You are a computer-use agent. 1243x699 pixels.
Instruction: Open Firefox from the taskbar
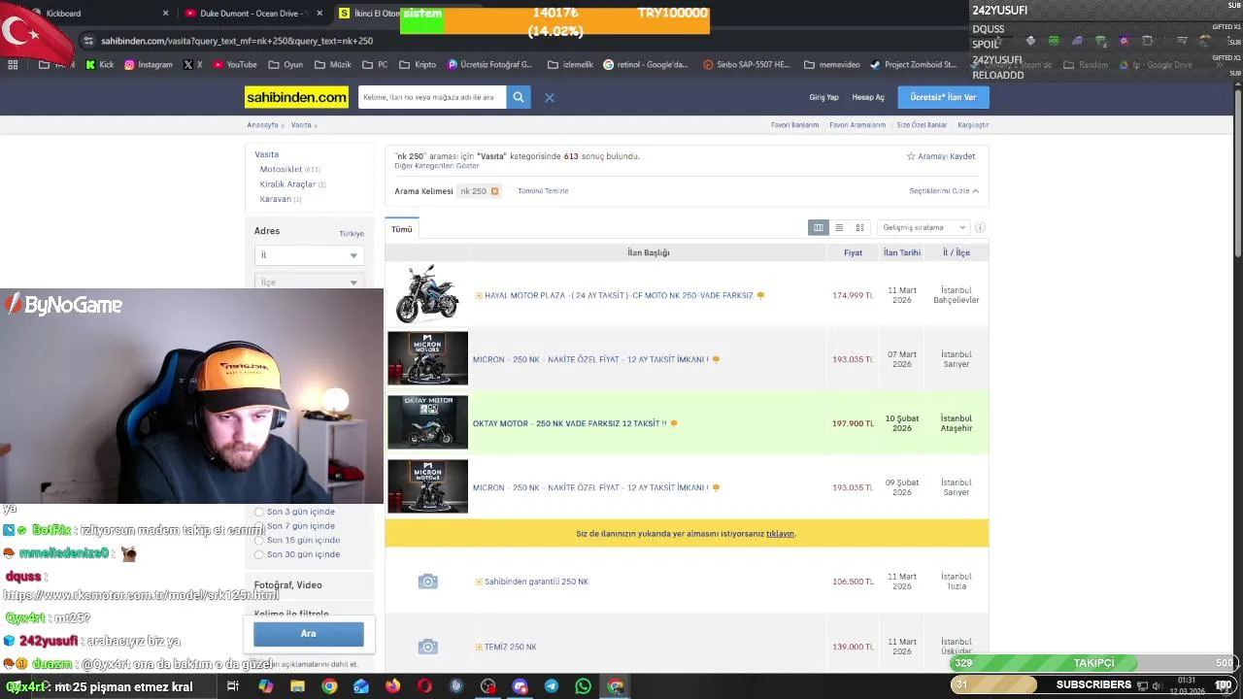pos(392,686)
